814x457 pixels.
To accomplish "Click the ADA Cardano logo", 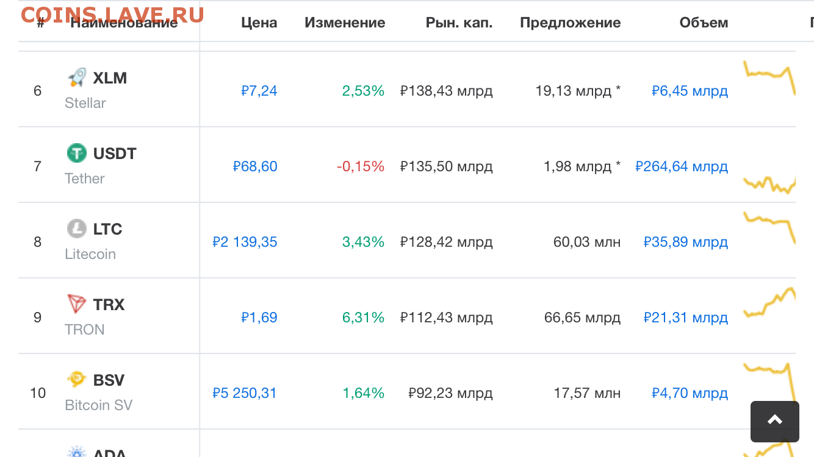I will pyautogui.click(x=77, y=452).
